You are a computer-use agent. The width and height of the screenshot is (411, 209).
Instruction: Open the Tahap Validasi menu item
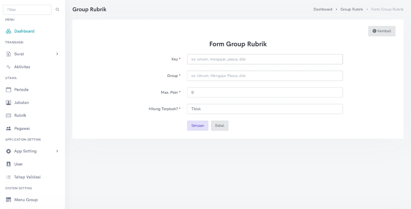coord(27,177)
